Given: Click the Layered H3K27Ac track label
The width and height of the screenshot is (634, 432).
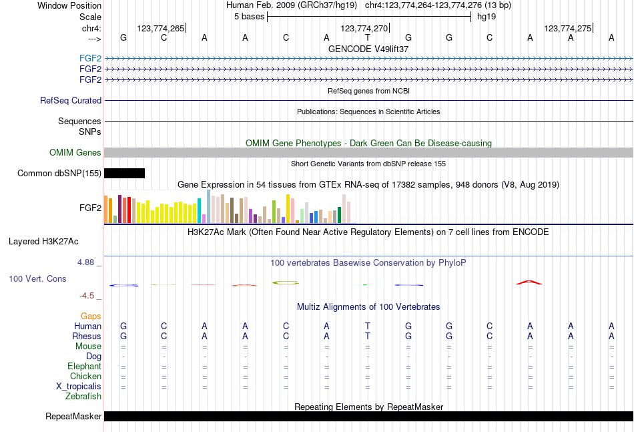Looking at the screenshot, I should (x=43, y=242).
